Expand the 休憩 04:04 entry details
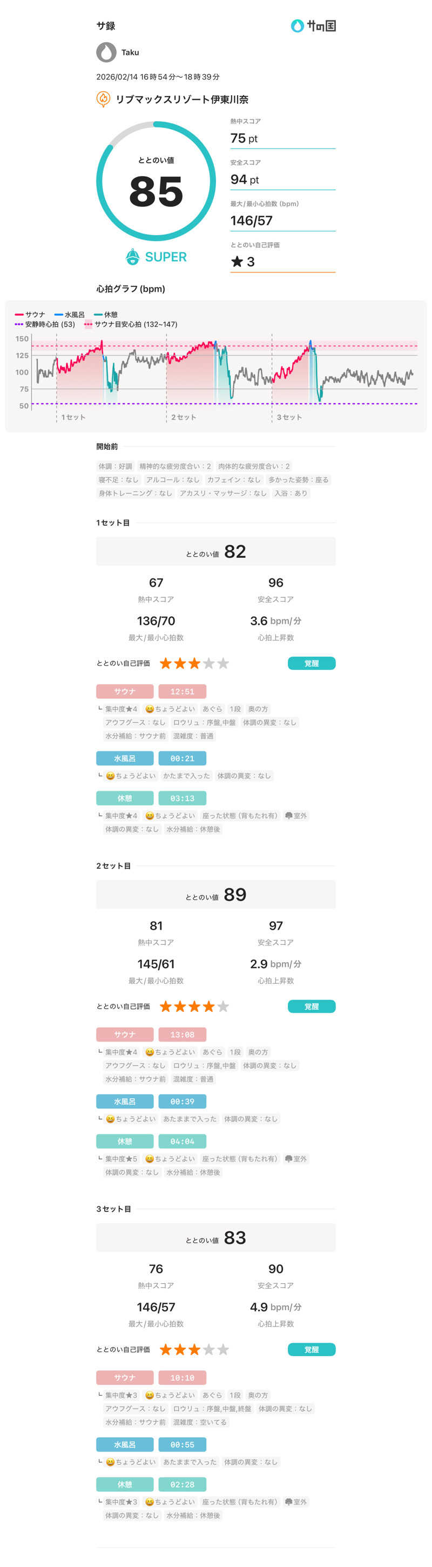This screenshot has width=432, height=1567. pos(181,1141)
